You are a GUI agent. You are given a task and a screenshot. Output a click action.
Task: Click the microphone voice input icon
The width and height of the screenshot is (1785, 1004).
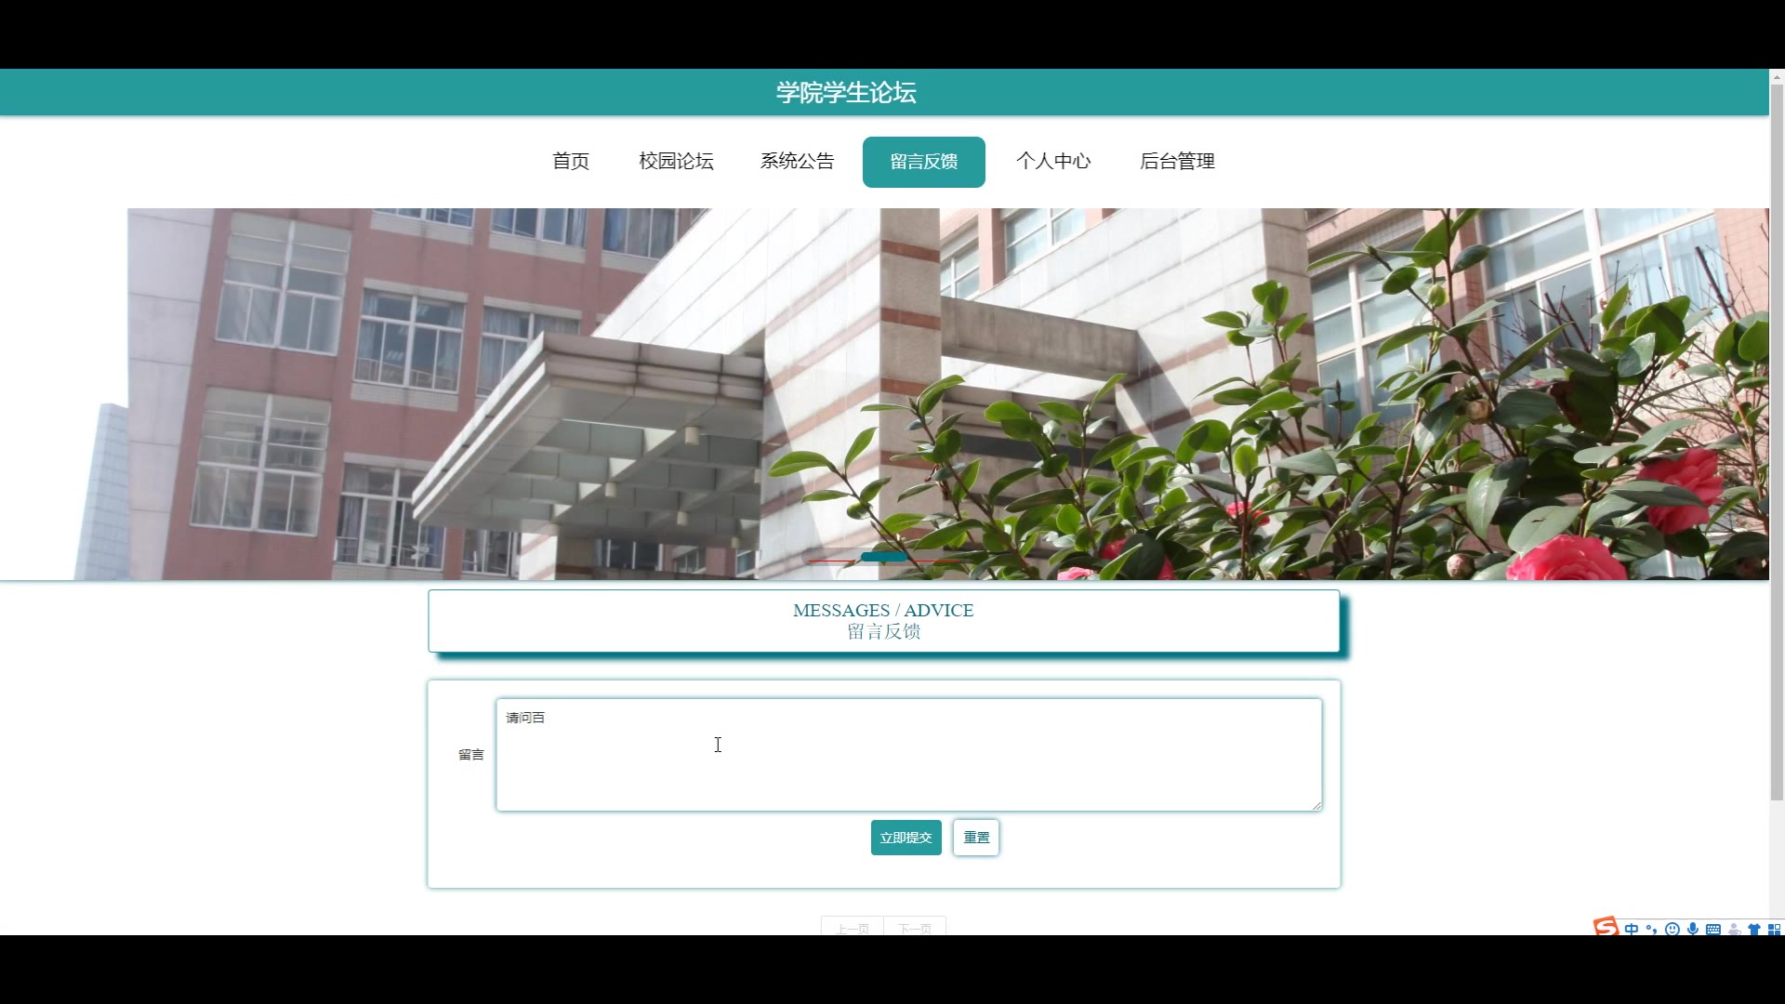[1692, 929]
